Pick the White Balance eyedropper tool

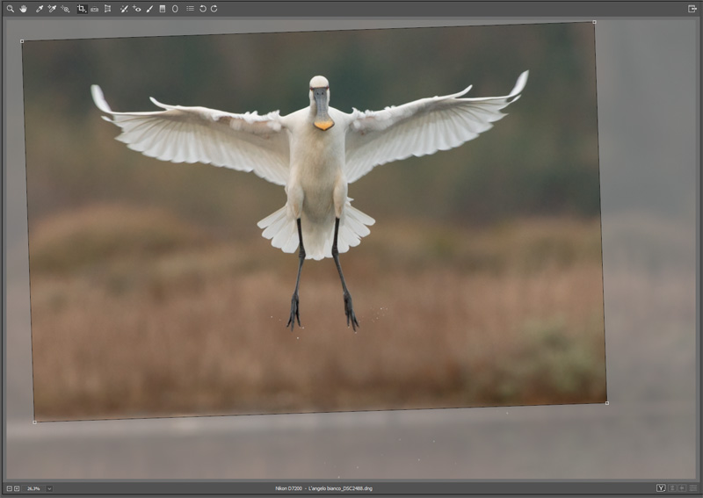pos(40,9)
